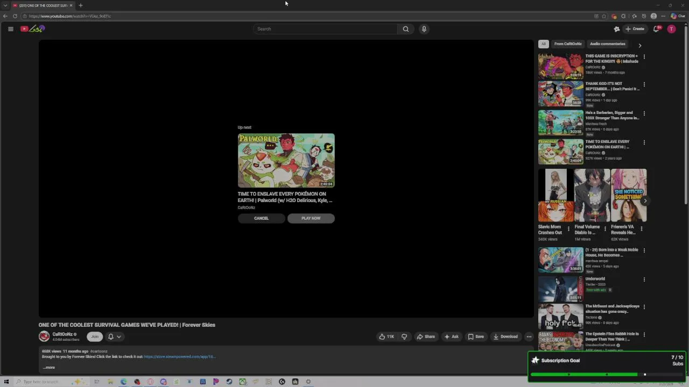The height and width of the screenshot is (387, 689).
Task: Open Steam from the taskbar
Action: [229, 382]
